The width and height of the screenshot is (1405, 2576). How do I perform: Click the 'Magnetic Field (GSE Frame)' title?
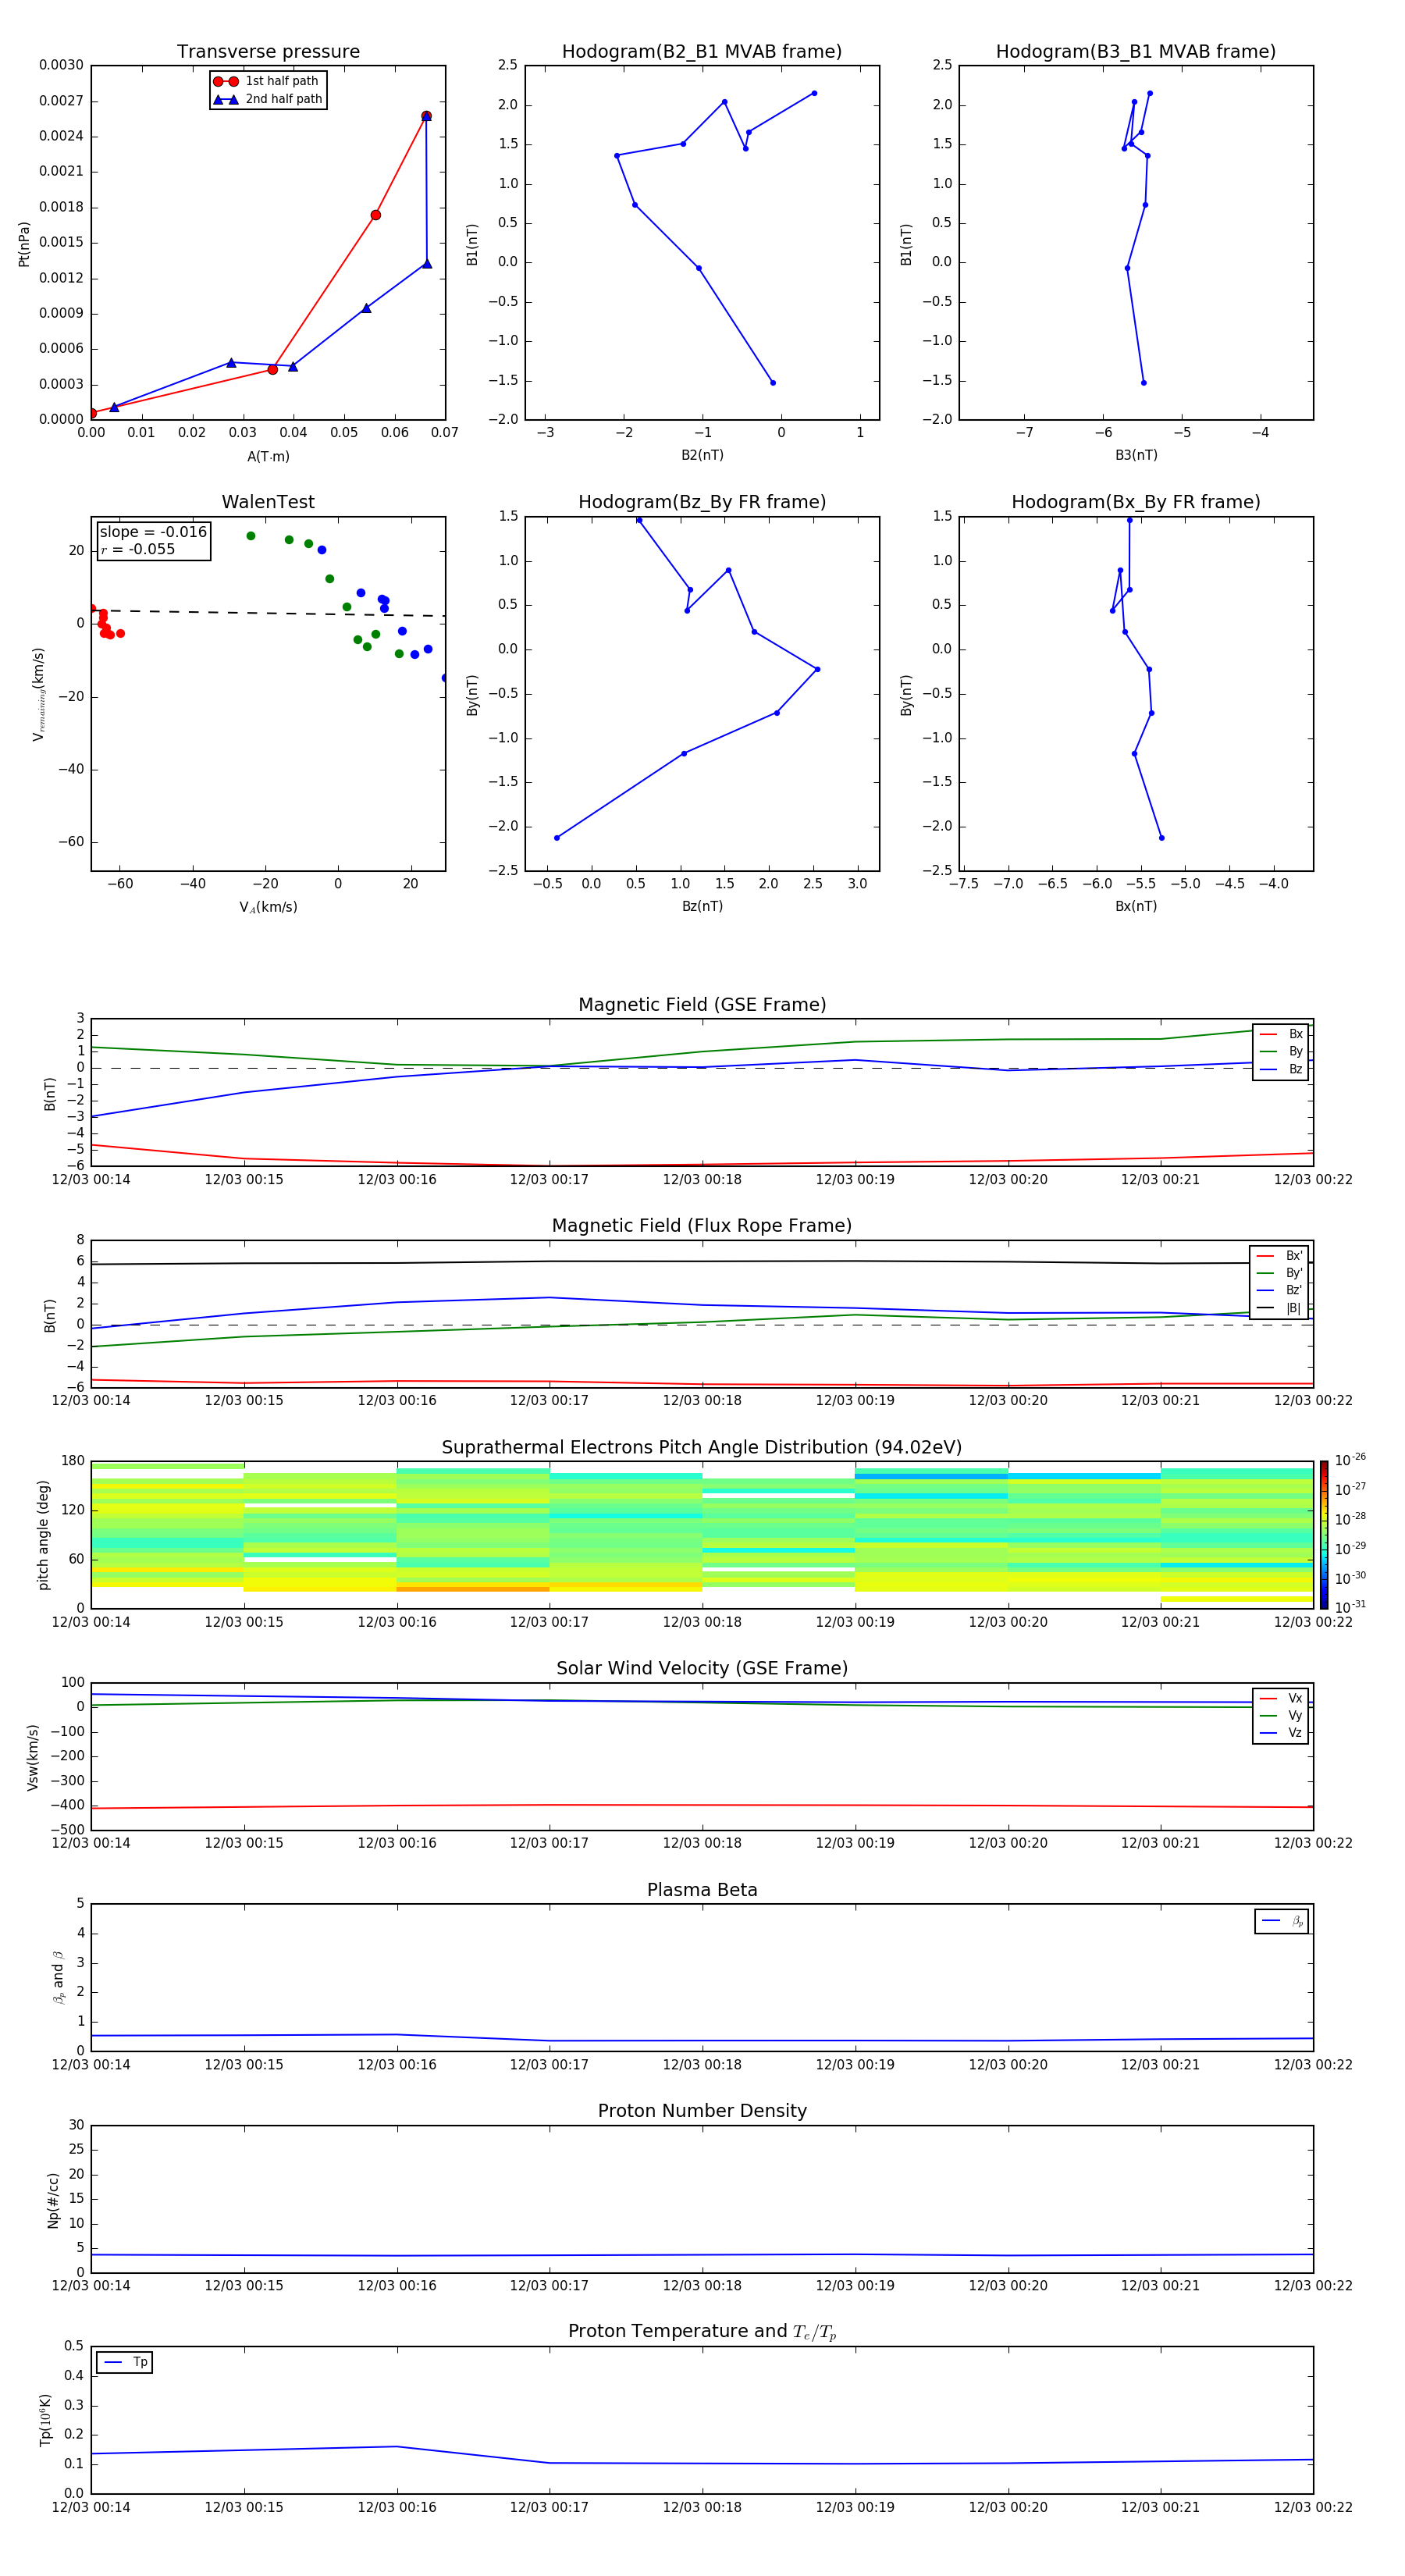pos(702,1005)
